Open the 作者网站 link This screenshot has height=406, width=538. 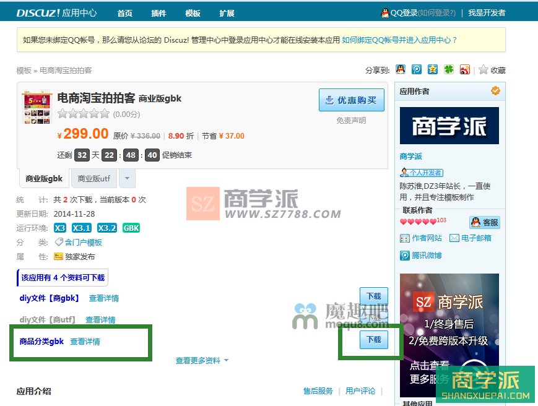tap(421, 238)
